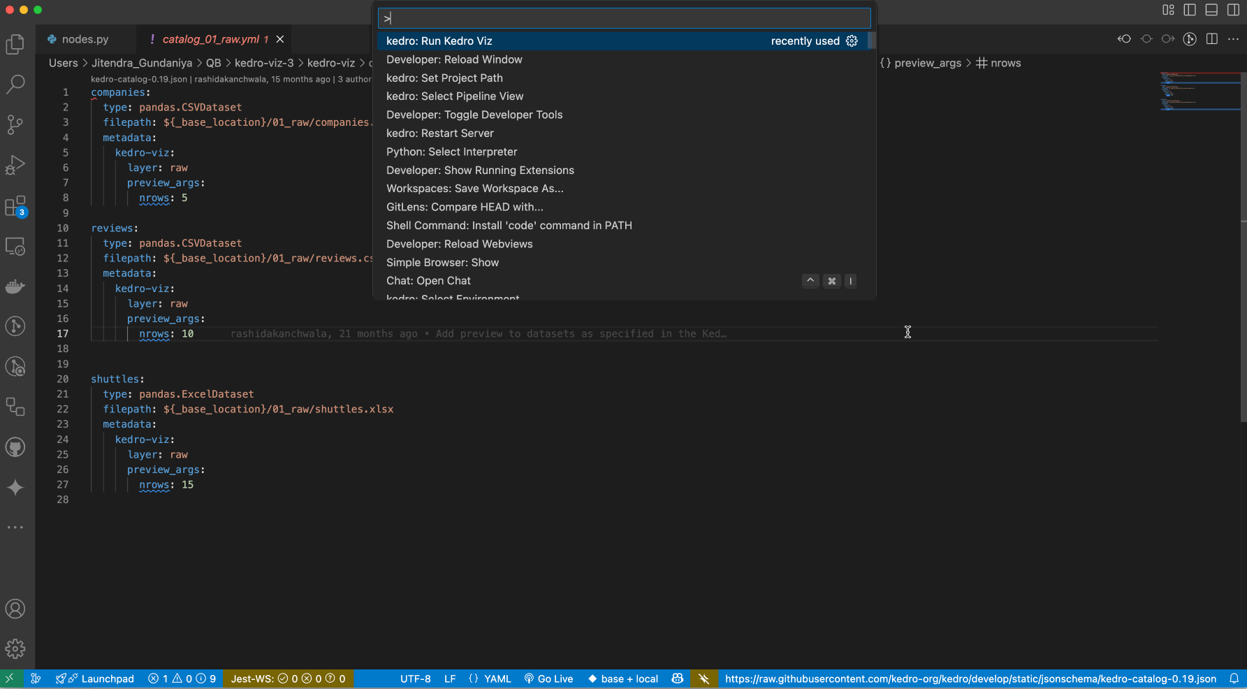The width and height of the screenshot is (1247, 689).
Task: Open the Source Control view
Action: (15, 124)
